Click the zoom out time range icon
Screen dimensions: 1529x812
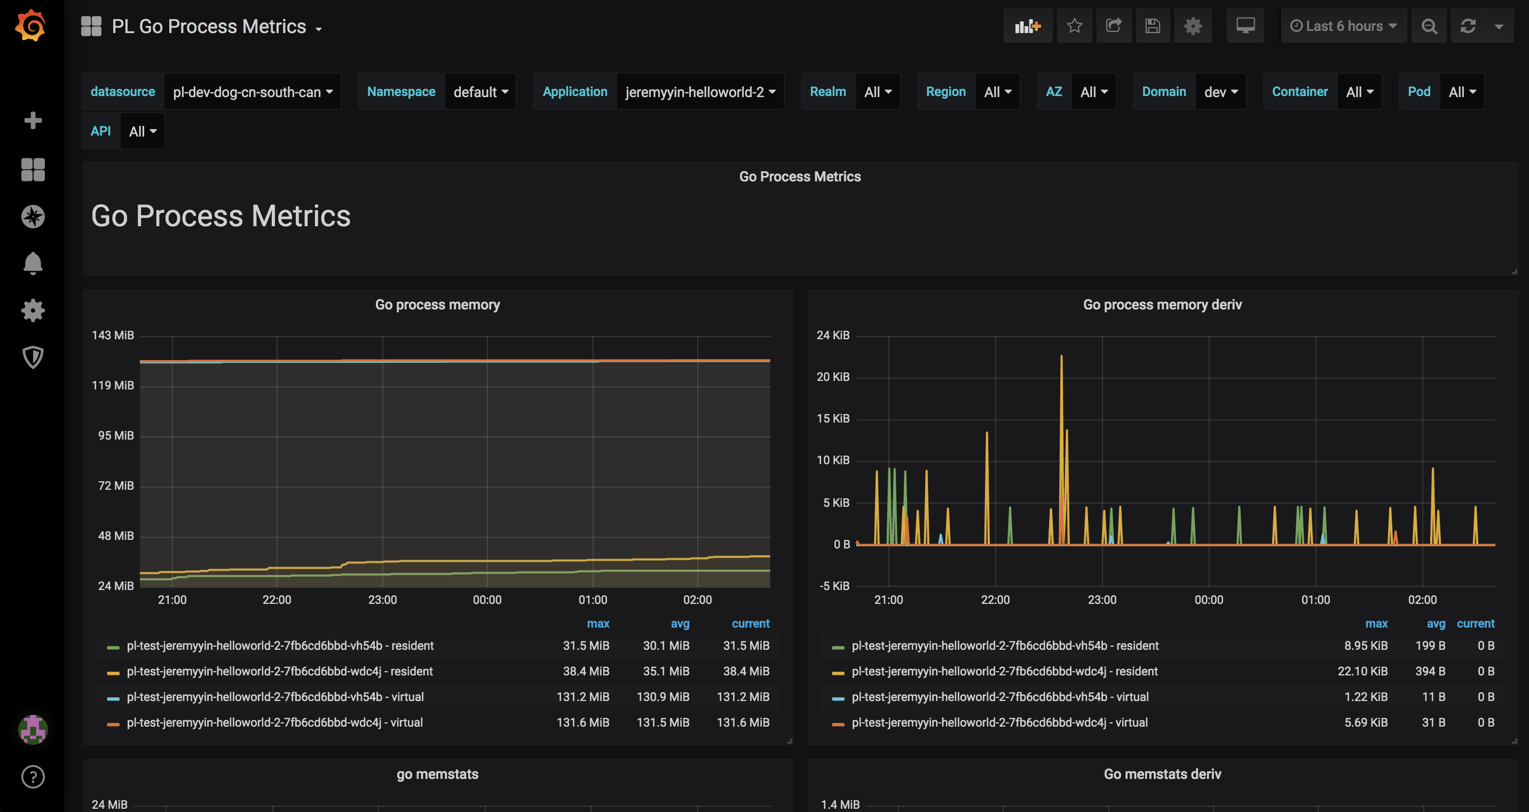(x=1429, y=26)
